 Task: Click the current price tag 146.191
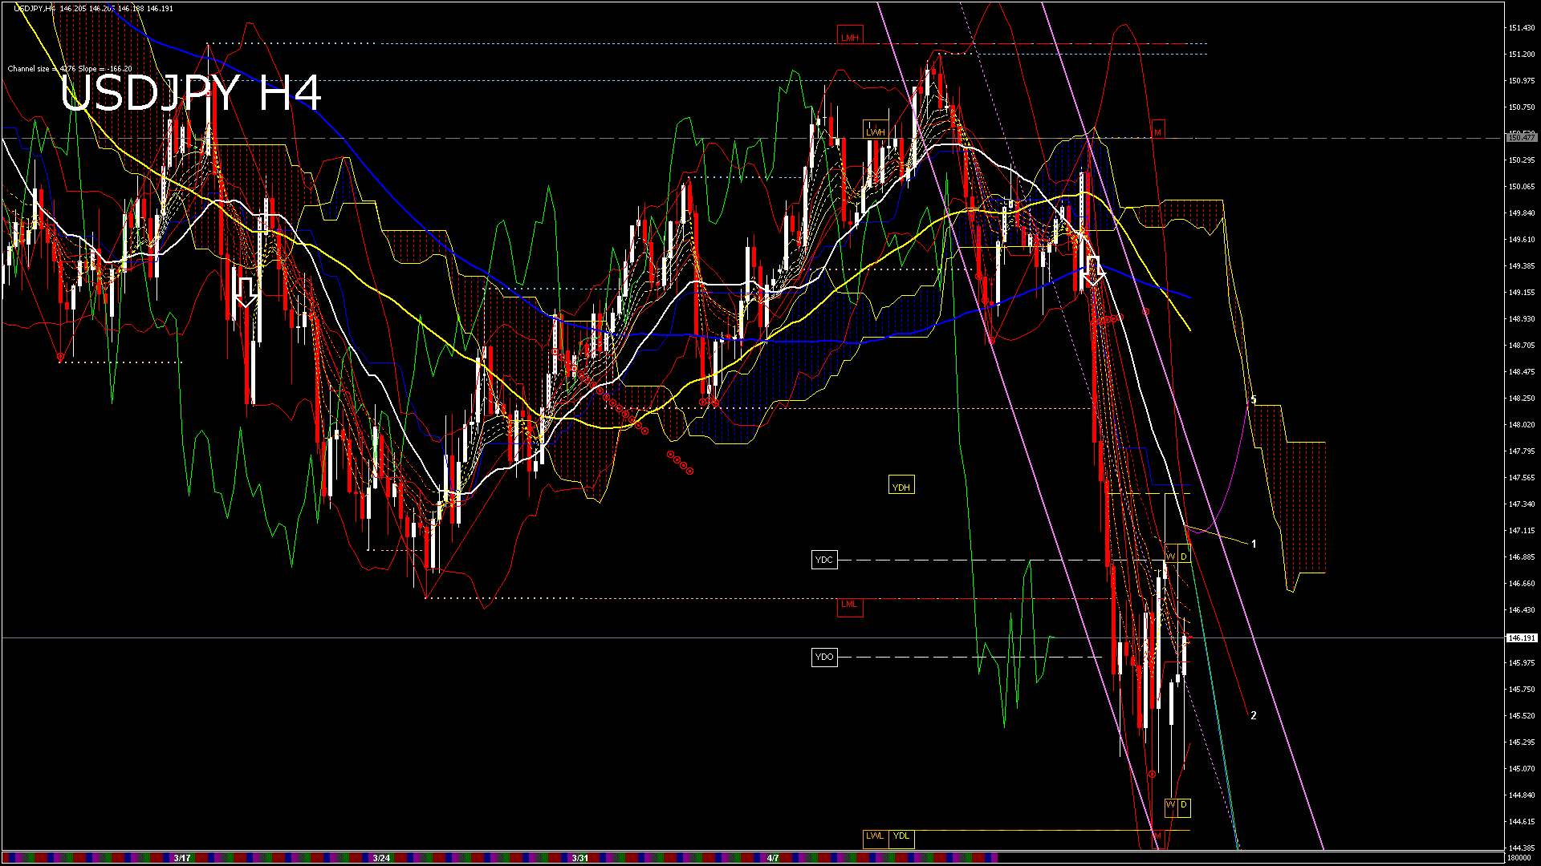[1521, 638]
